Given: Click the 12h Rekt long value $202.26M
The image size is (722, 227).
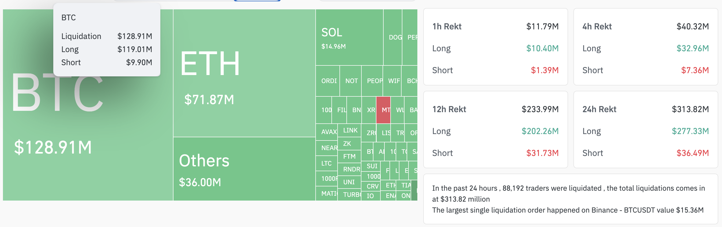Looking at the screenshot, I should point(540,131).
